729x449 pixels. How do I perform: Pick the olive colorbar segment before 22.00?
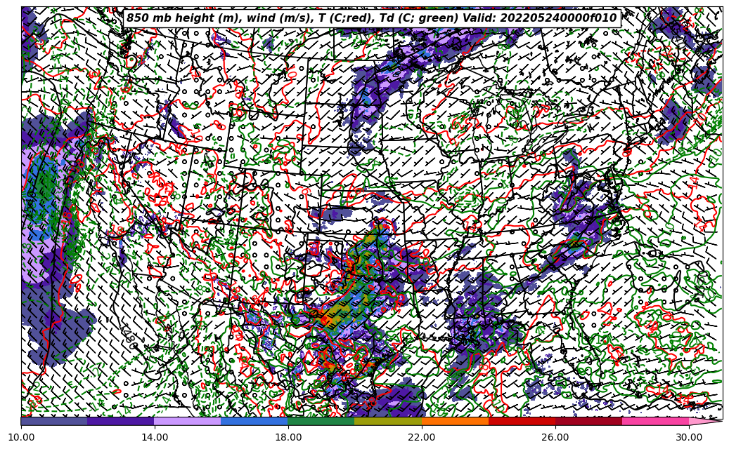pyautogui.click(x=388, y=422)
